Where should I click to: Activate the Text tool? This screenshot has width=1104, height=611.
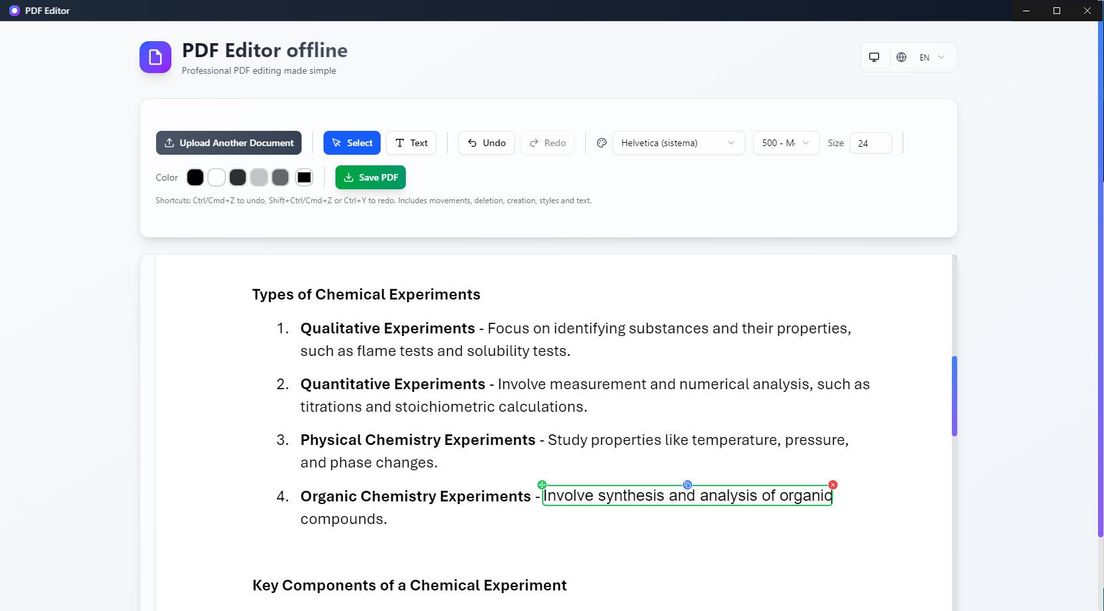[411, 143]
